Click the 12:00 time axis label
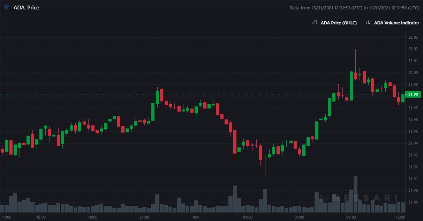 pos(400,217)
